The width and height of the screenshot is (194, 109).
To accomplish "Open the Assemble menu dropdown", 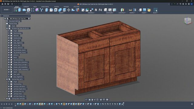I will tap(91, 13).
